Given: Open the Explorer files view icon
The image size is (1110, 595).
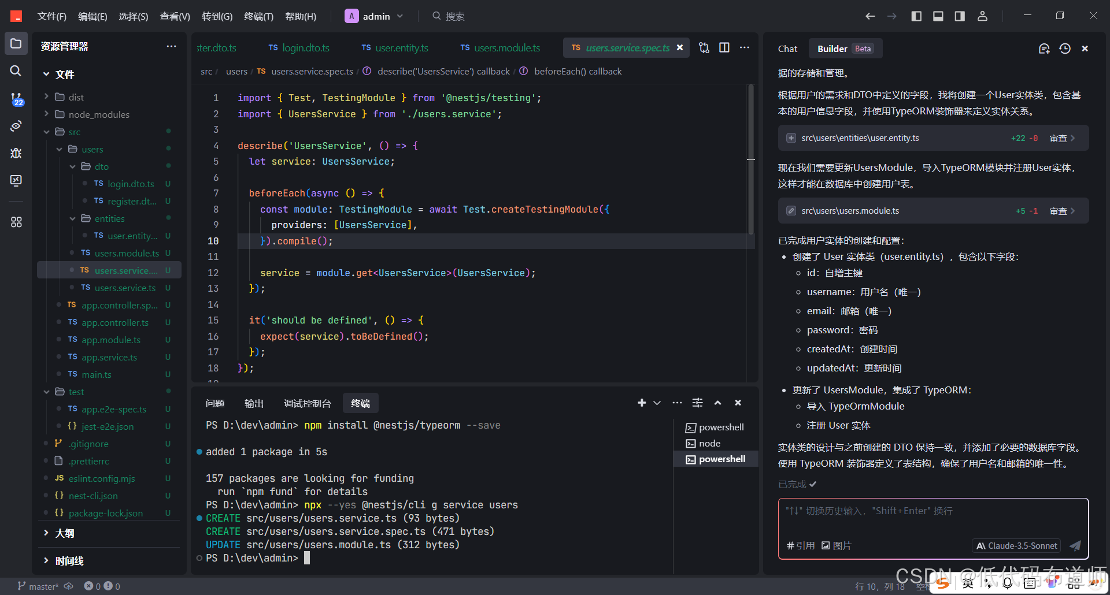Looking at the screenshot, I should pos(16,44).
